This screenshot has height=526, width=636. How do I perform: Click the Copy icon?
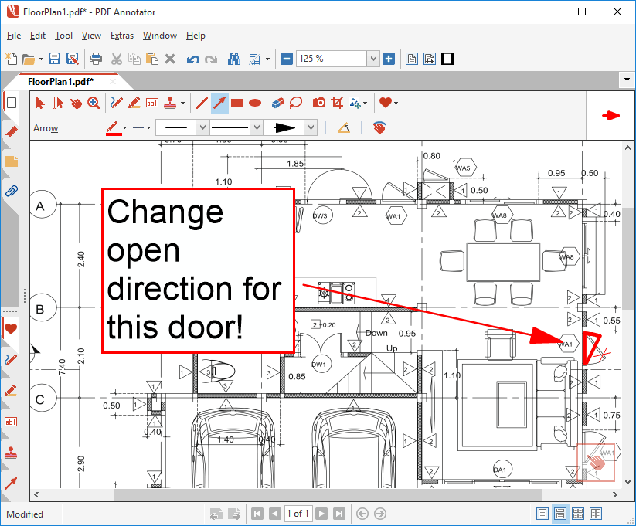pos(134,59)
